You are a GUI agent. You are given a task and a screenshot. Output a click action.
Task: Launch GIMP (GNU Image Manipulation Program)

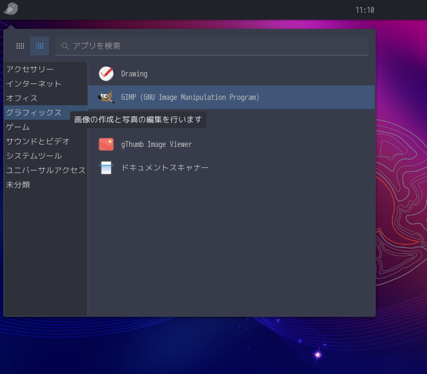point(231,97)
